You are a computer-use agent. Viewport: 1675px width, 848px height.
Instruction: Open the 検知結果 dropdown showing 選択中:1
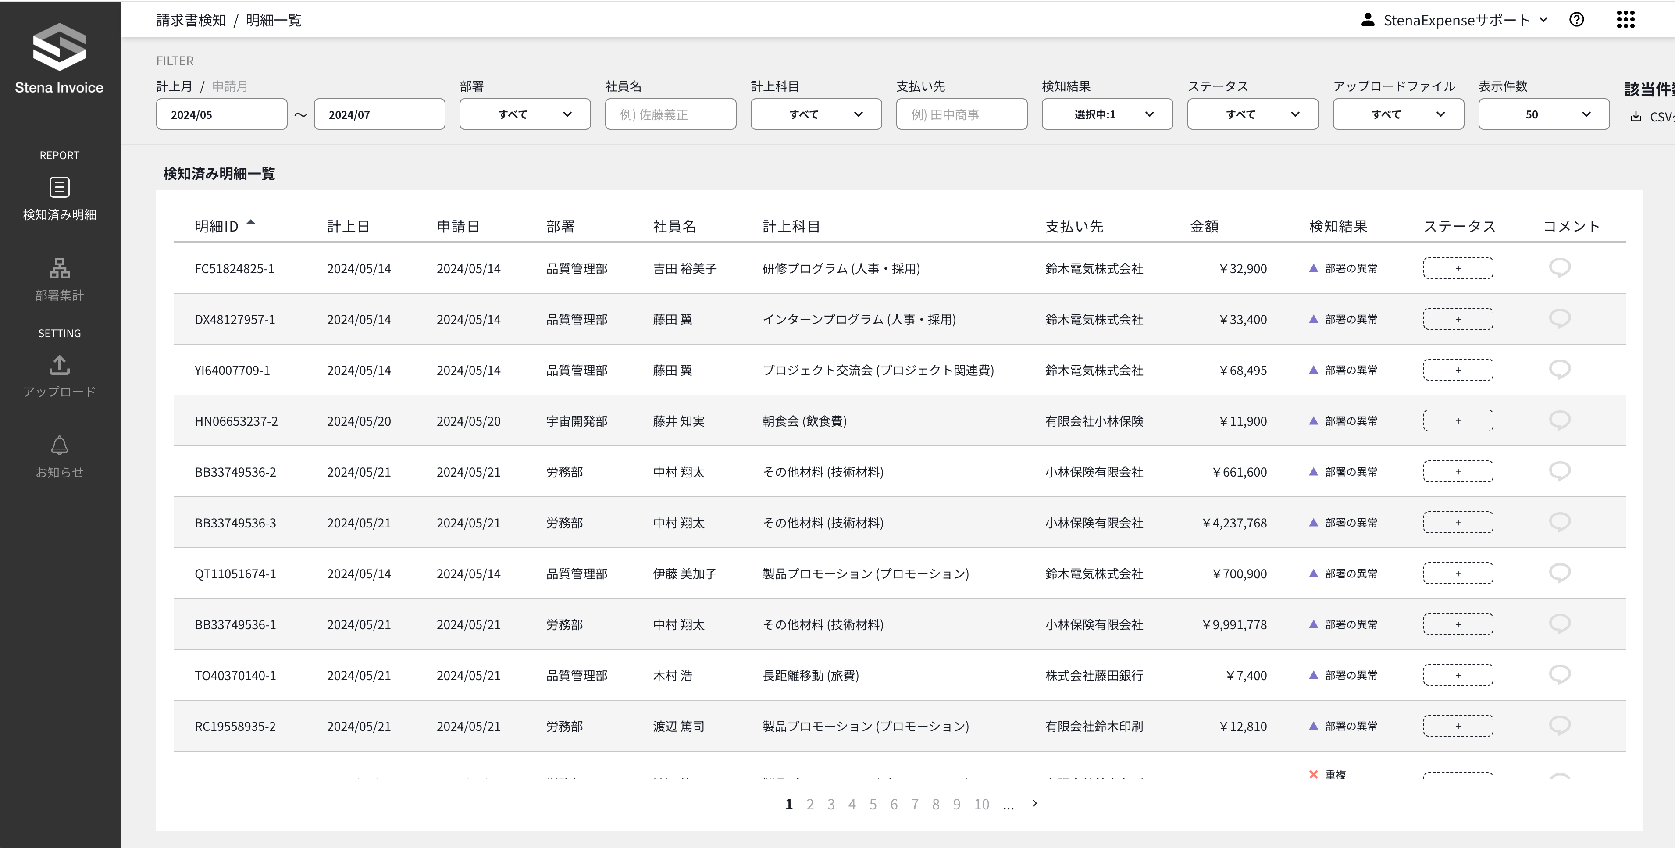(1107, 114)
